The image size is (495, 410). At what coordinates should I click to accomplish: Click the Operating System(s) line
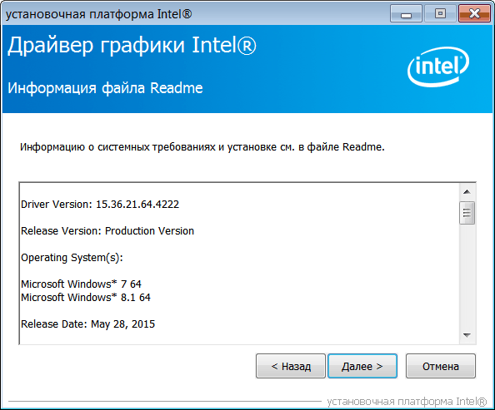[x=72, y=258]
